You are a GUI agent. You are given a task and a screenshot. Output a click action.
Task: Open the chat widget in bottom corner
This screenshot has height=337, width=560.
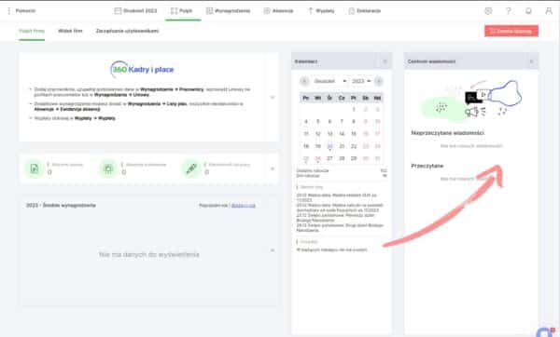coord(545,332)
